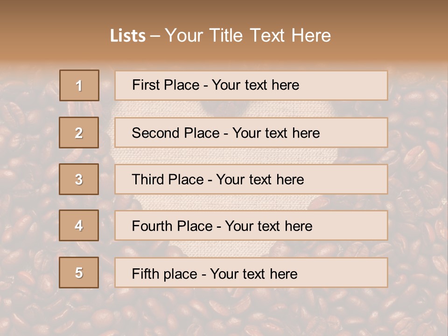Click the Fifth place text bar
The width and height of the screenshot is (448, 336).
[x=251, y=273]
